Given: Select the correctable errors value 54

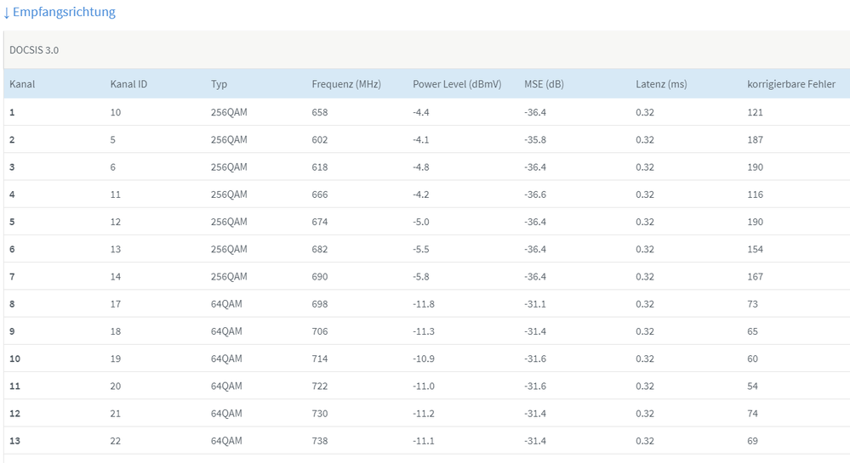Looking at the screenshot, I should [x=753, y=387].
